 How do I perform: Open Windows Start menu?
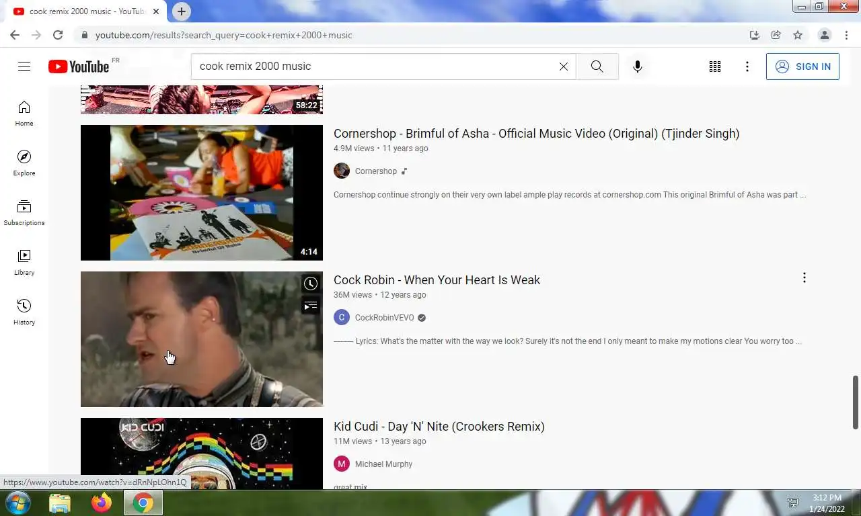pyautogui.click(x=17, y=503)
